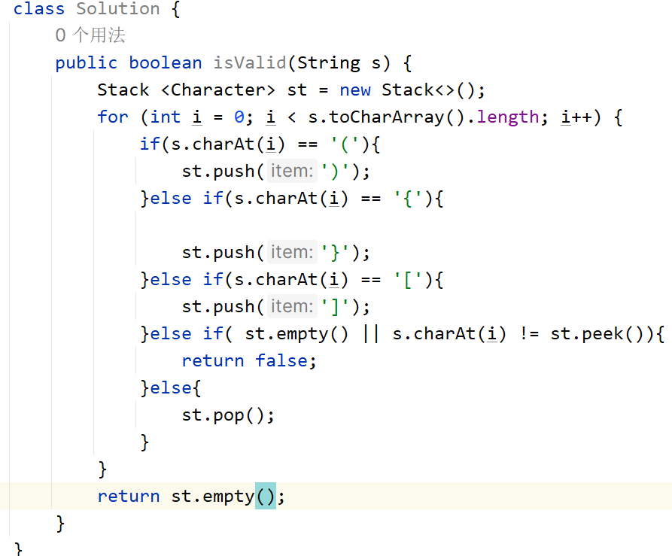This screenshot has height=556, width=672.
Task: Click the isValid method name
Action: [x=249, y=63]
